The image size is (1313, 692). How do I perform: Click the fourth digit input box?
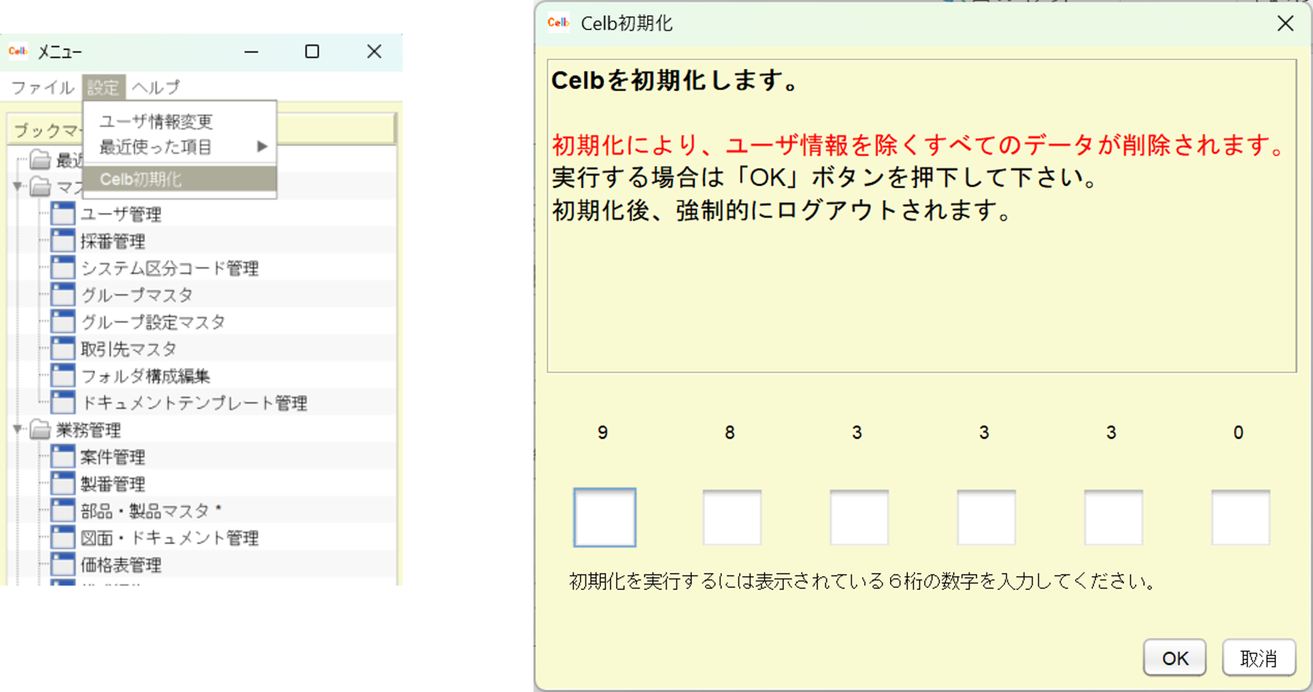click(x=986, y=517)
